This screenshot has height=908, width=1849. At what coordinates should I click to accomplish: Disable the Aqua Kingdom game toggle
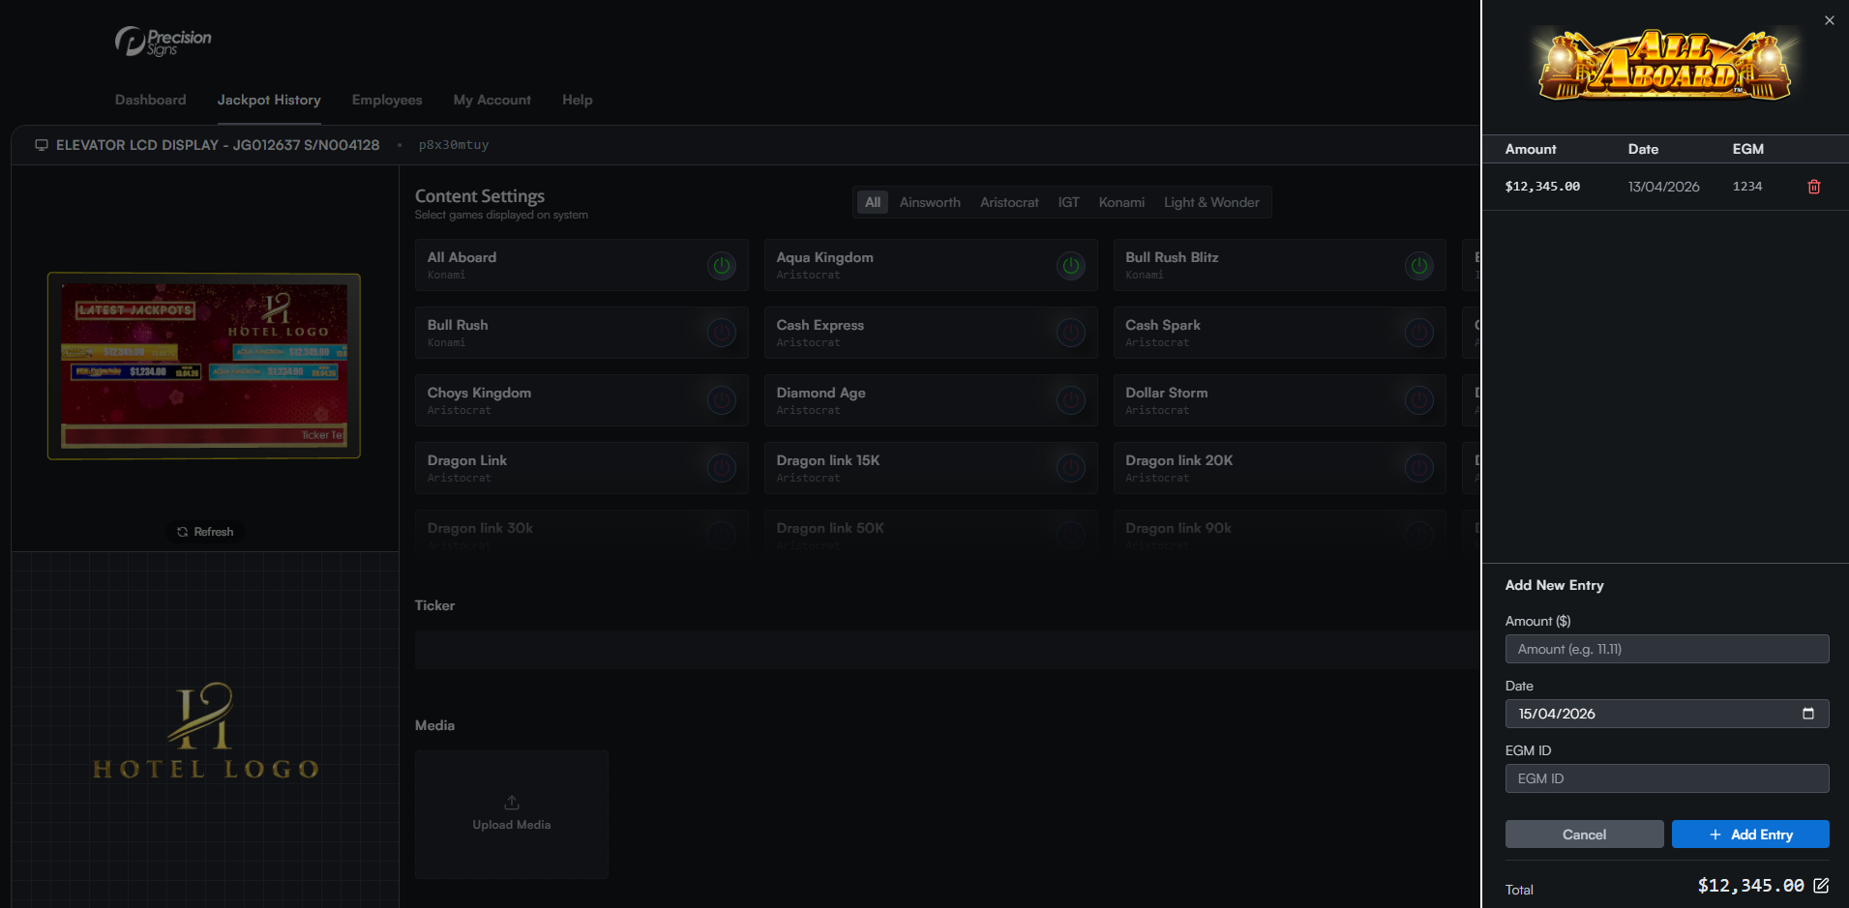[x=1071, y=266]
